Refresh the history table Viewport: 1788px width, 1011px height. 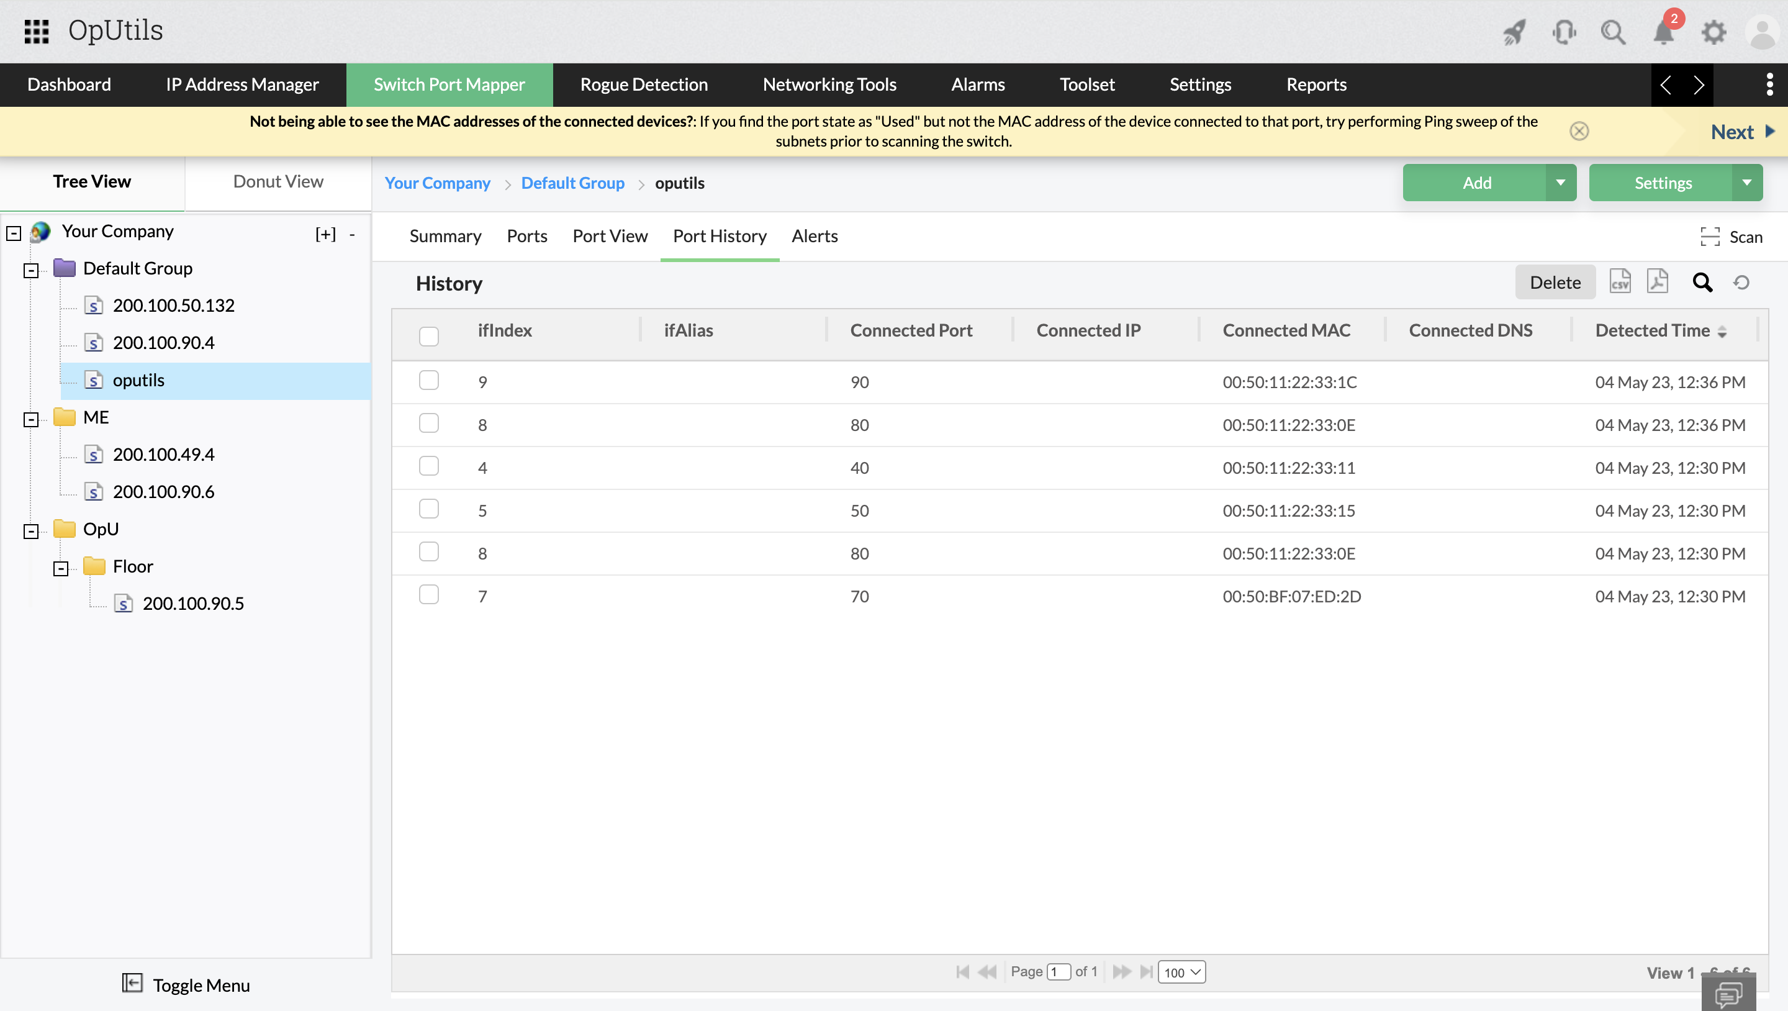pyautogui.click(x=1741, y=282)
